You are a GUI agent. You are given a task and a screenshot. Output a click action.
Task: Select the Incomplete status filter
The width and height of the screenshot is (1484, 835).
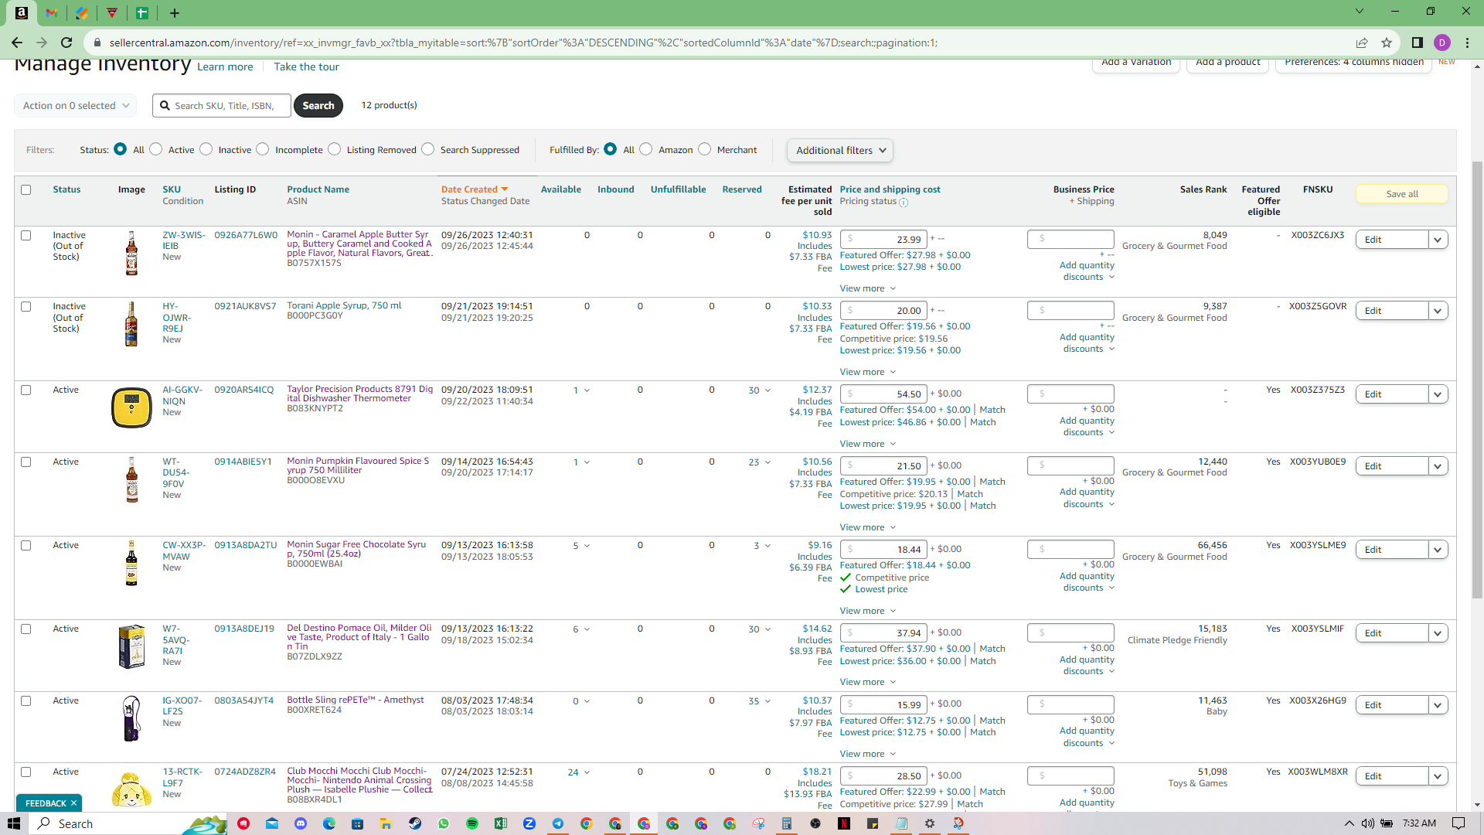pos(263,149)
